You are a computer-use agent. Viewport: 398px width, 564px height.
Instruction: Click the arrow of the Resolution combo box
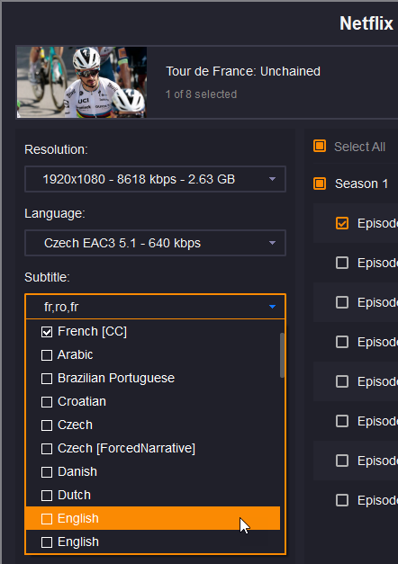pos(272,179)
